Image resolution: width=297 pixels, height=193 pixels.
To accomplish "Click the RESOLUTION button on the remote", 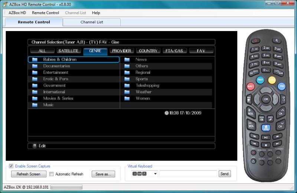I will click(x=262, y=154).
